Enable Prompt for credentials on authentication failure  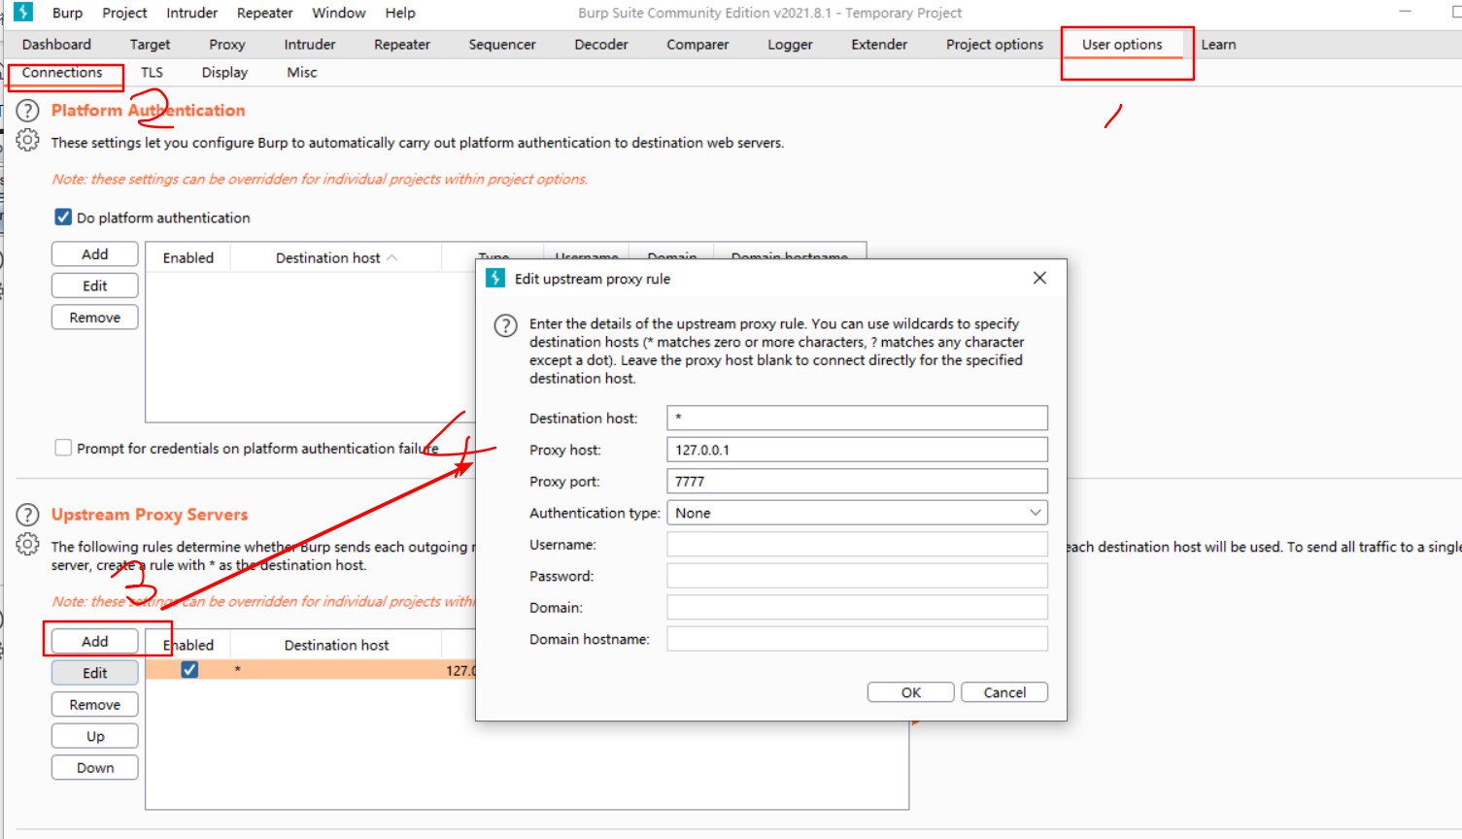[63, 448]
